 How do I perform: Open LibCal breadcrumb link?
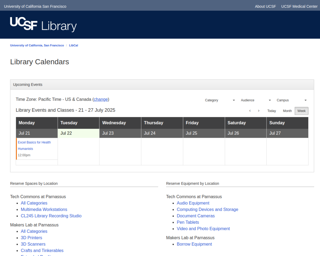[73, 45]
